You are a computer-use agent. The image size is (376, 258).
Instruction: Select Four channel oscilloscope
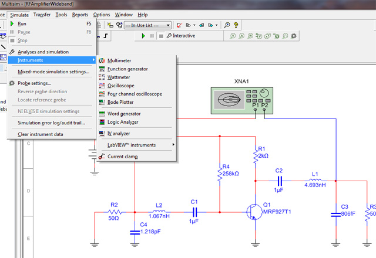(x=136, y=94)
